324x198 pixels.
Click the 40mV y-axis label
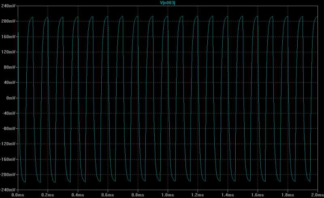(x=9, y=83)
